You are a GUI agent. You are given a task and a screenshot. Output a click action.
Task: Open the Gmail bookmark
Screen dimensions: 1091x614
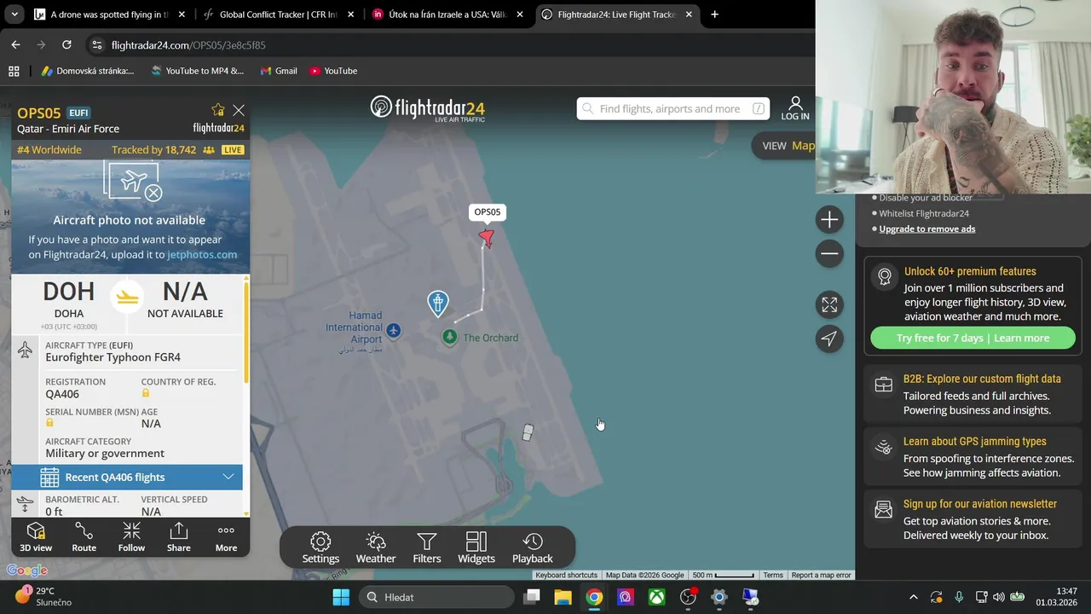(279, 71)
